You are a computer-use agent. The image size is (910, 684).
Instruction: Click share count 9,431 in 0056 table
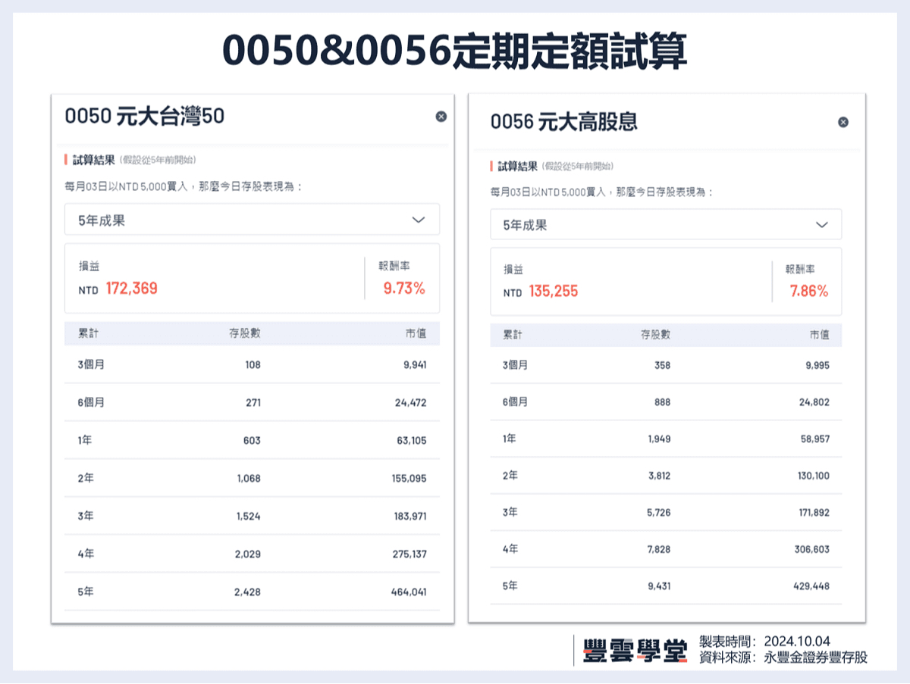658,586
